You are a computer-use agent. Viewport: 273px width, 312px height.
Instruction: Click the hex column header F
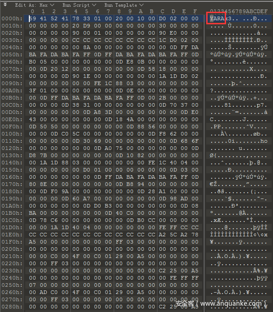195,12
